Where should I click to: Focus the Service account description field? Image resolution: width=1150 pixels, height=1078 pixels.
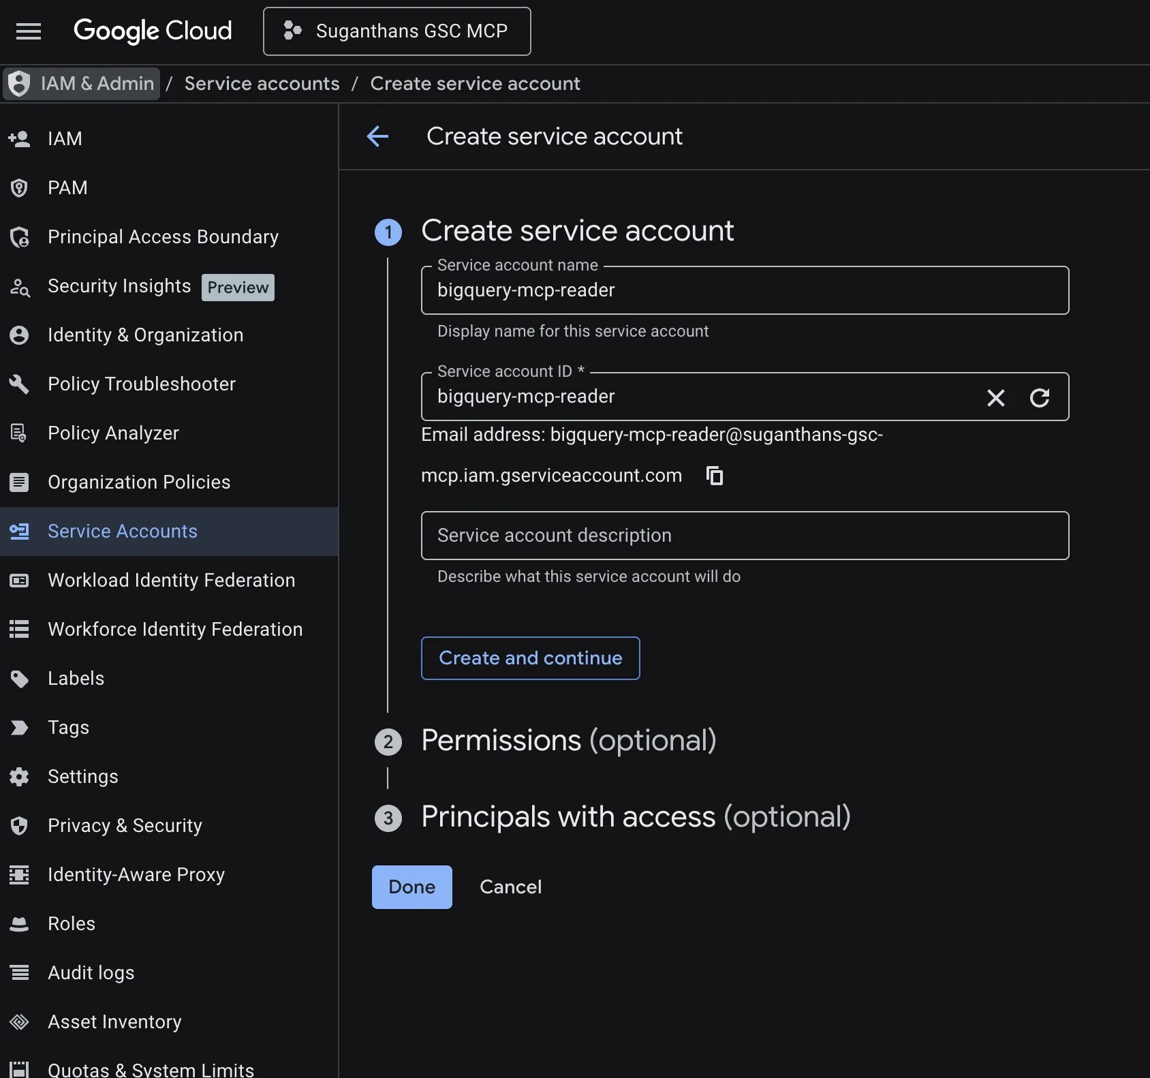[744, 536]
